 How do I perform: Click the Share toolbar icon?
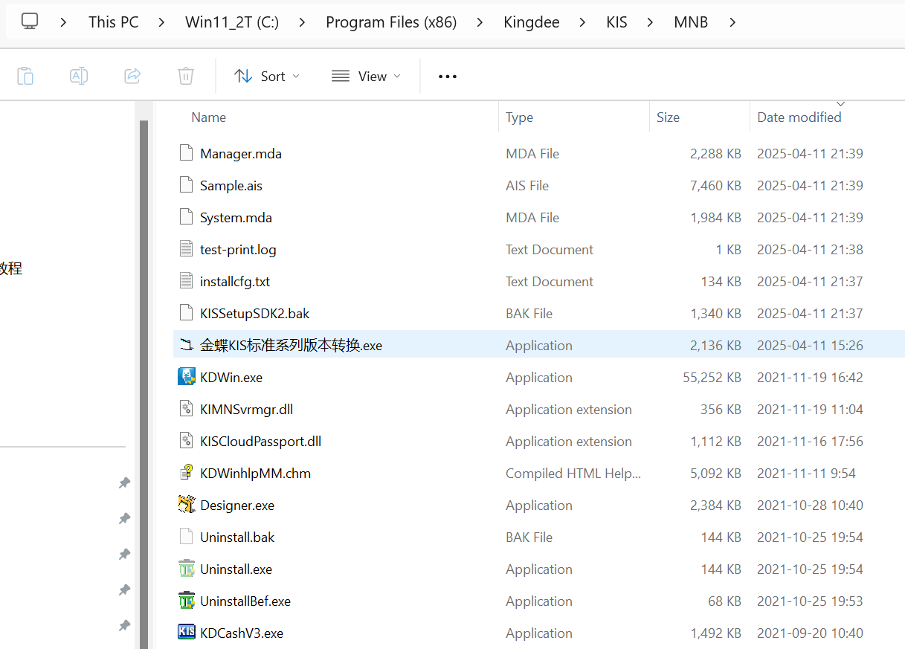132,76
